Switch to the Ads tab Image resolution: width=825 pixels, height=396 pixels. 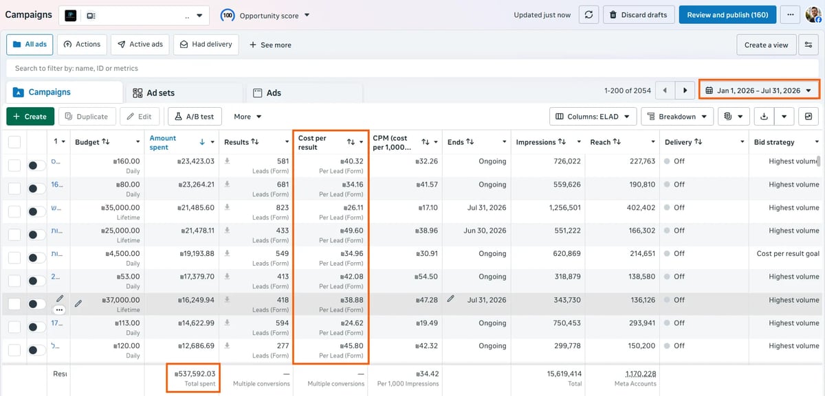[x=305, y=93]
